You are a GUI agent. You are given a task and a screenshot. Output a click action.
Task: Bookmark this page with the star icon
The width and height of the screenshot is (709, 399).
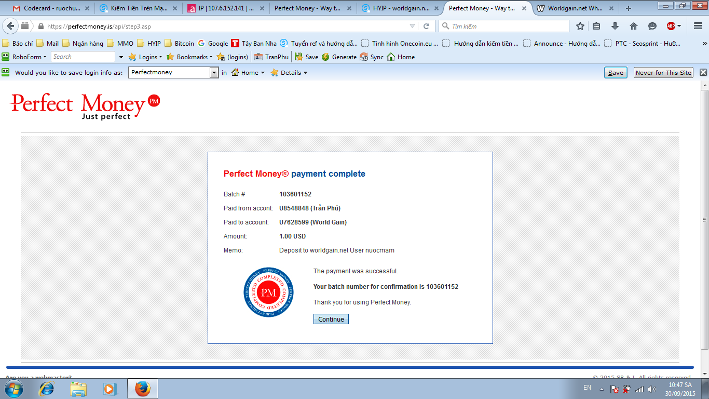(580, 26)
